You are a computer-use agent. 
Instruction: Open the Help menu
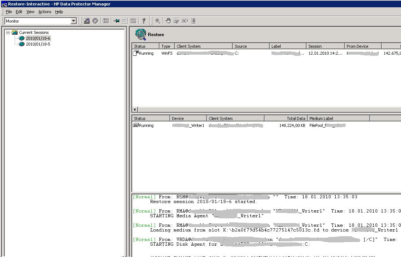click(59, 12)
